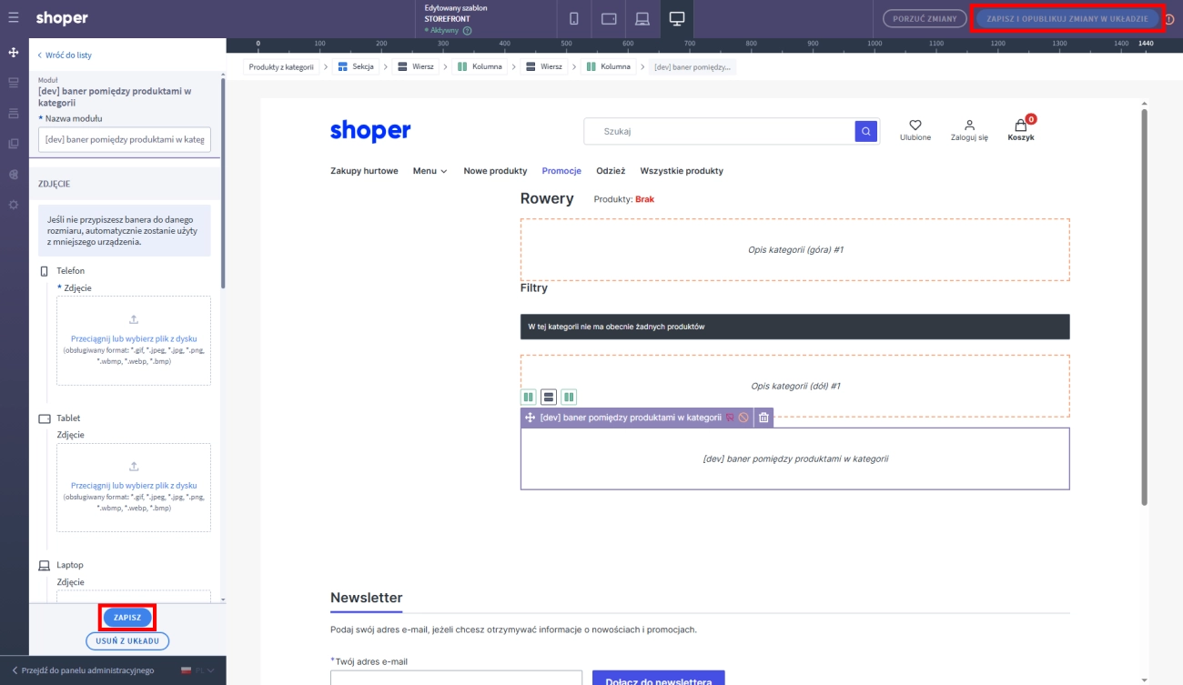Screen dimensions: 1183x685
Task: Expand the Menu dropdown in store navigation
Action: point(430,171)
